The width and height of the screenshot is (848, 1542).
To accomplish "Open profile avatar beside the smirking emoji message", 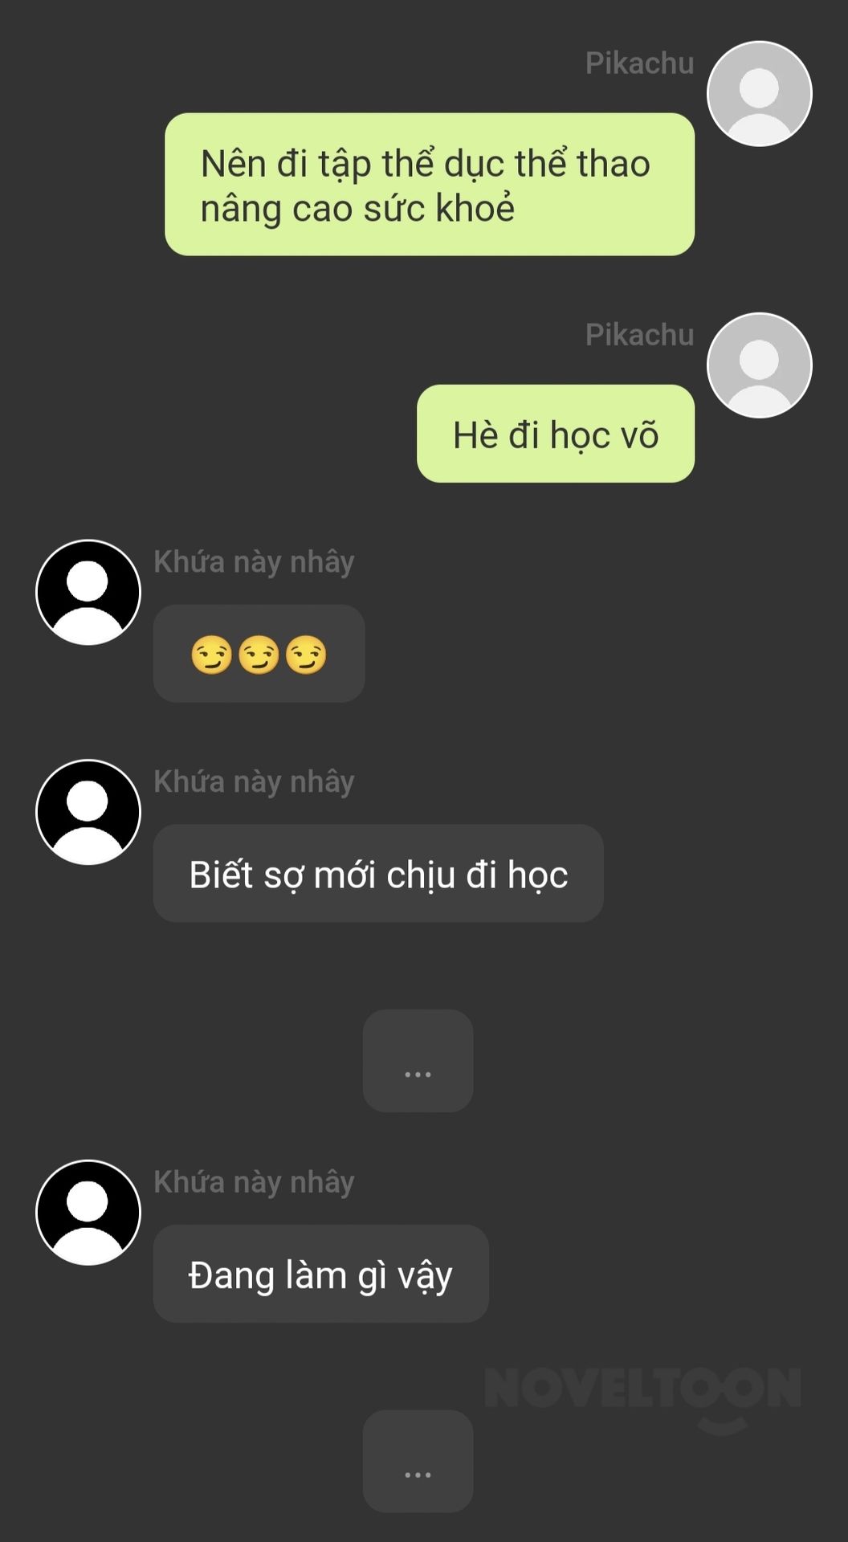I will [x=88, y=593].
